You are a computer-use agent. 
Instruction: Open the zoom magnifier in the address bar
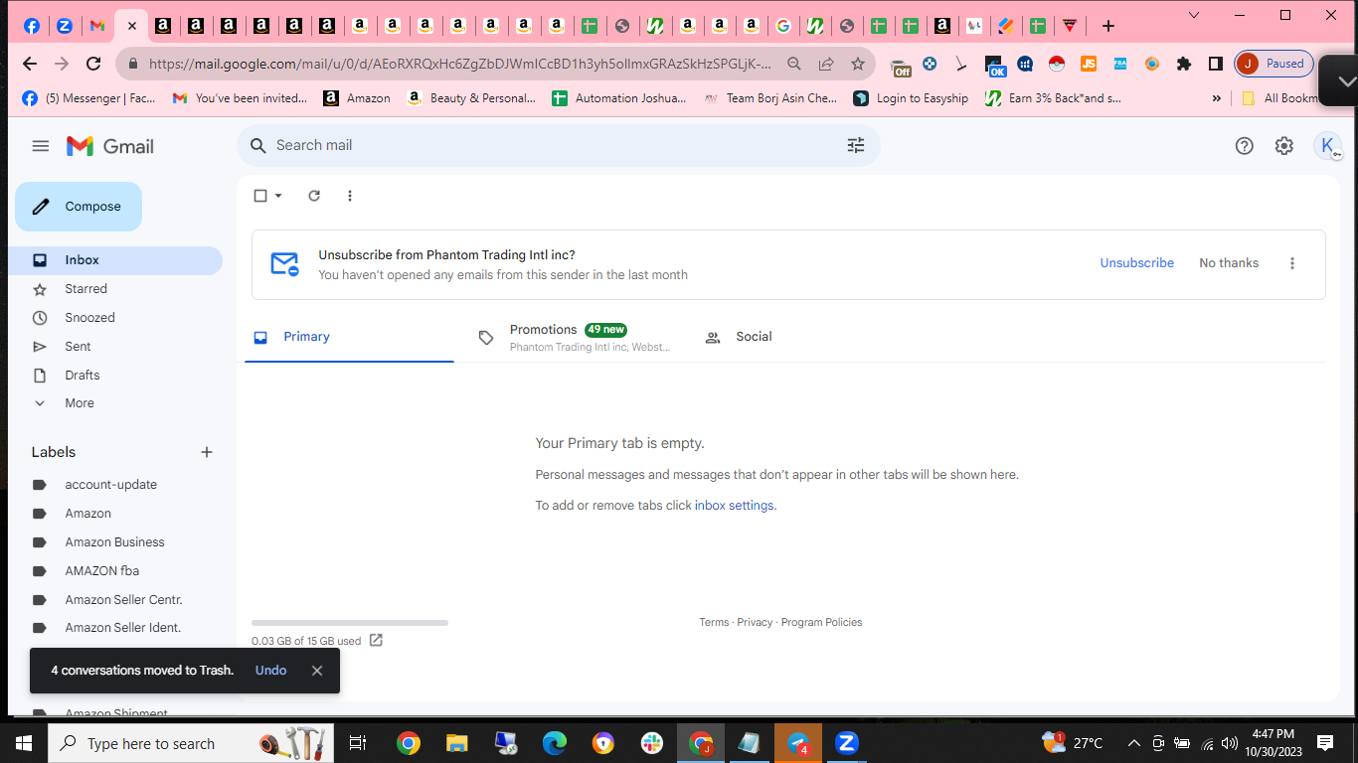(794, 64)
